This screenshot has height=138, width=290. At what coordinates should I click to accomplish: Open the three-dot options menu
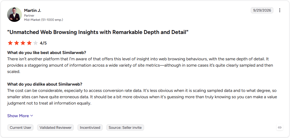tap(280, 10)
